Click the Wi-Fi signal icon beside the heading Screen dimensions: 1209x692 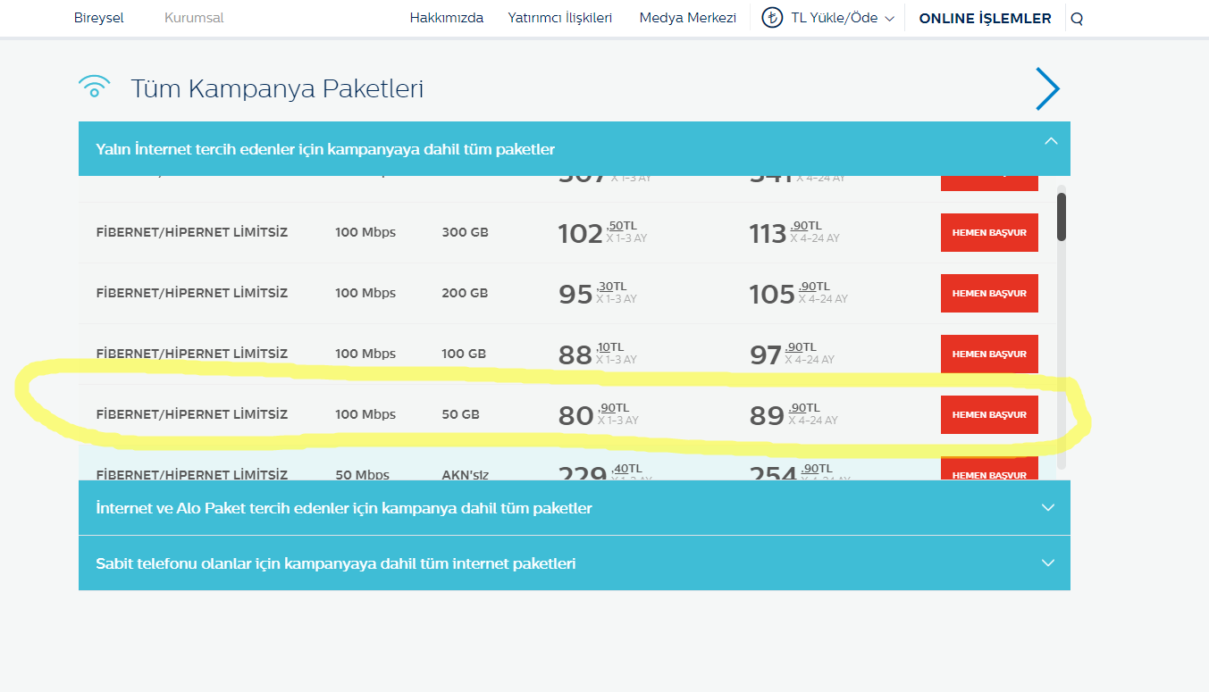pos(94,87)
